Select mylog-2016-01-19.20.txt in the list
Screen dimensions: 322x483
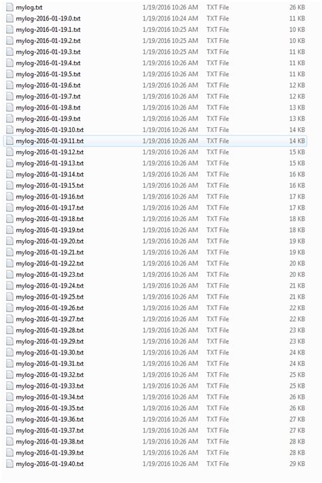50,241
